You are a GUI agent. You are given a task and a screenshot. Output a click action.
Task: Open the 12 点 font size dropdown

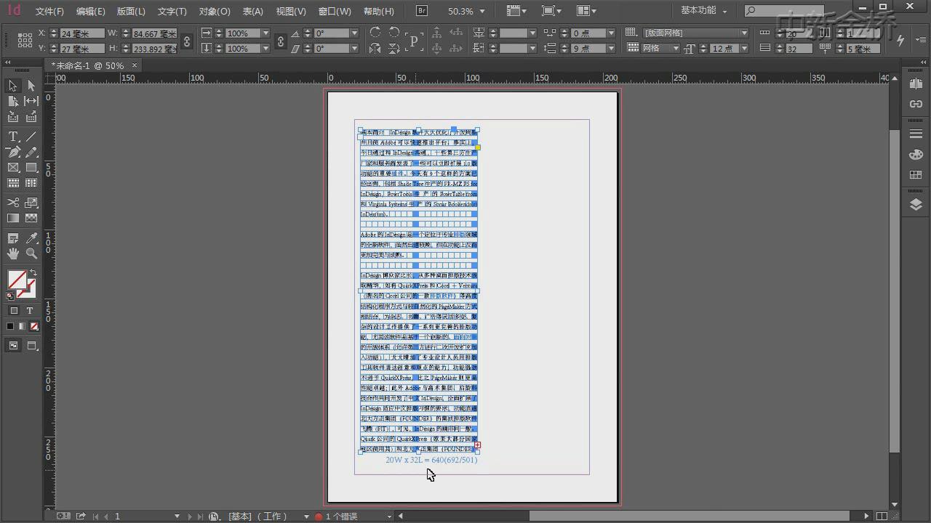click(x=743, y=49)
